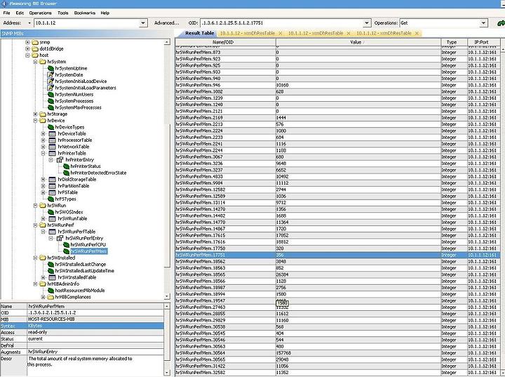
Task: Expand the hrSWRunTable node
Action: click(x=43, y=218)
